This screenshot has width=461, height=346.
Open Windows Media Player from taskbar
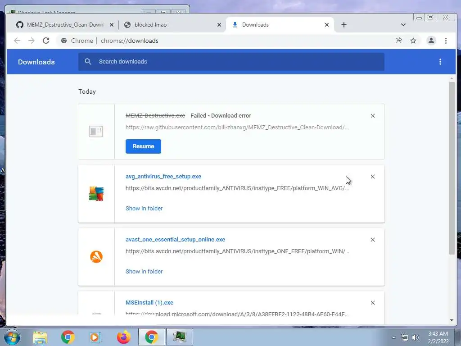click(x=95, y=337)
